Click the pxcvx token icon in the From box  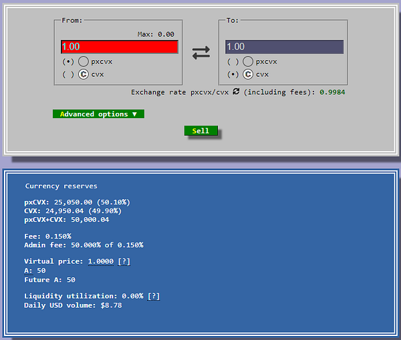[84, 61]
